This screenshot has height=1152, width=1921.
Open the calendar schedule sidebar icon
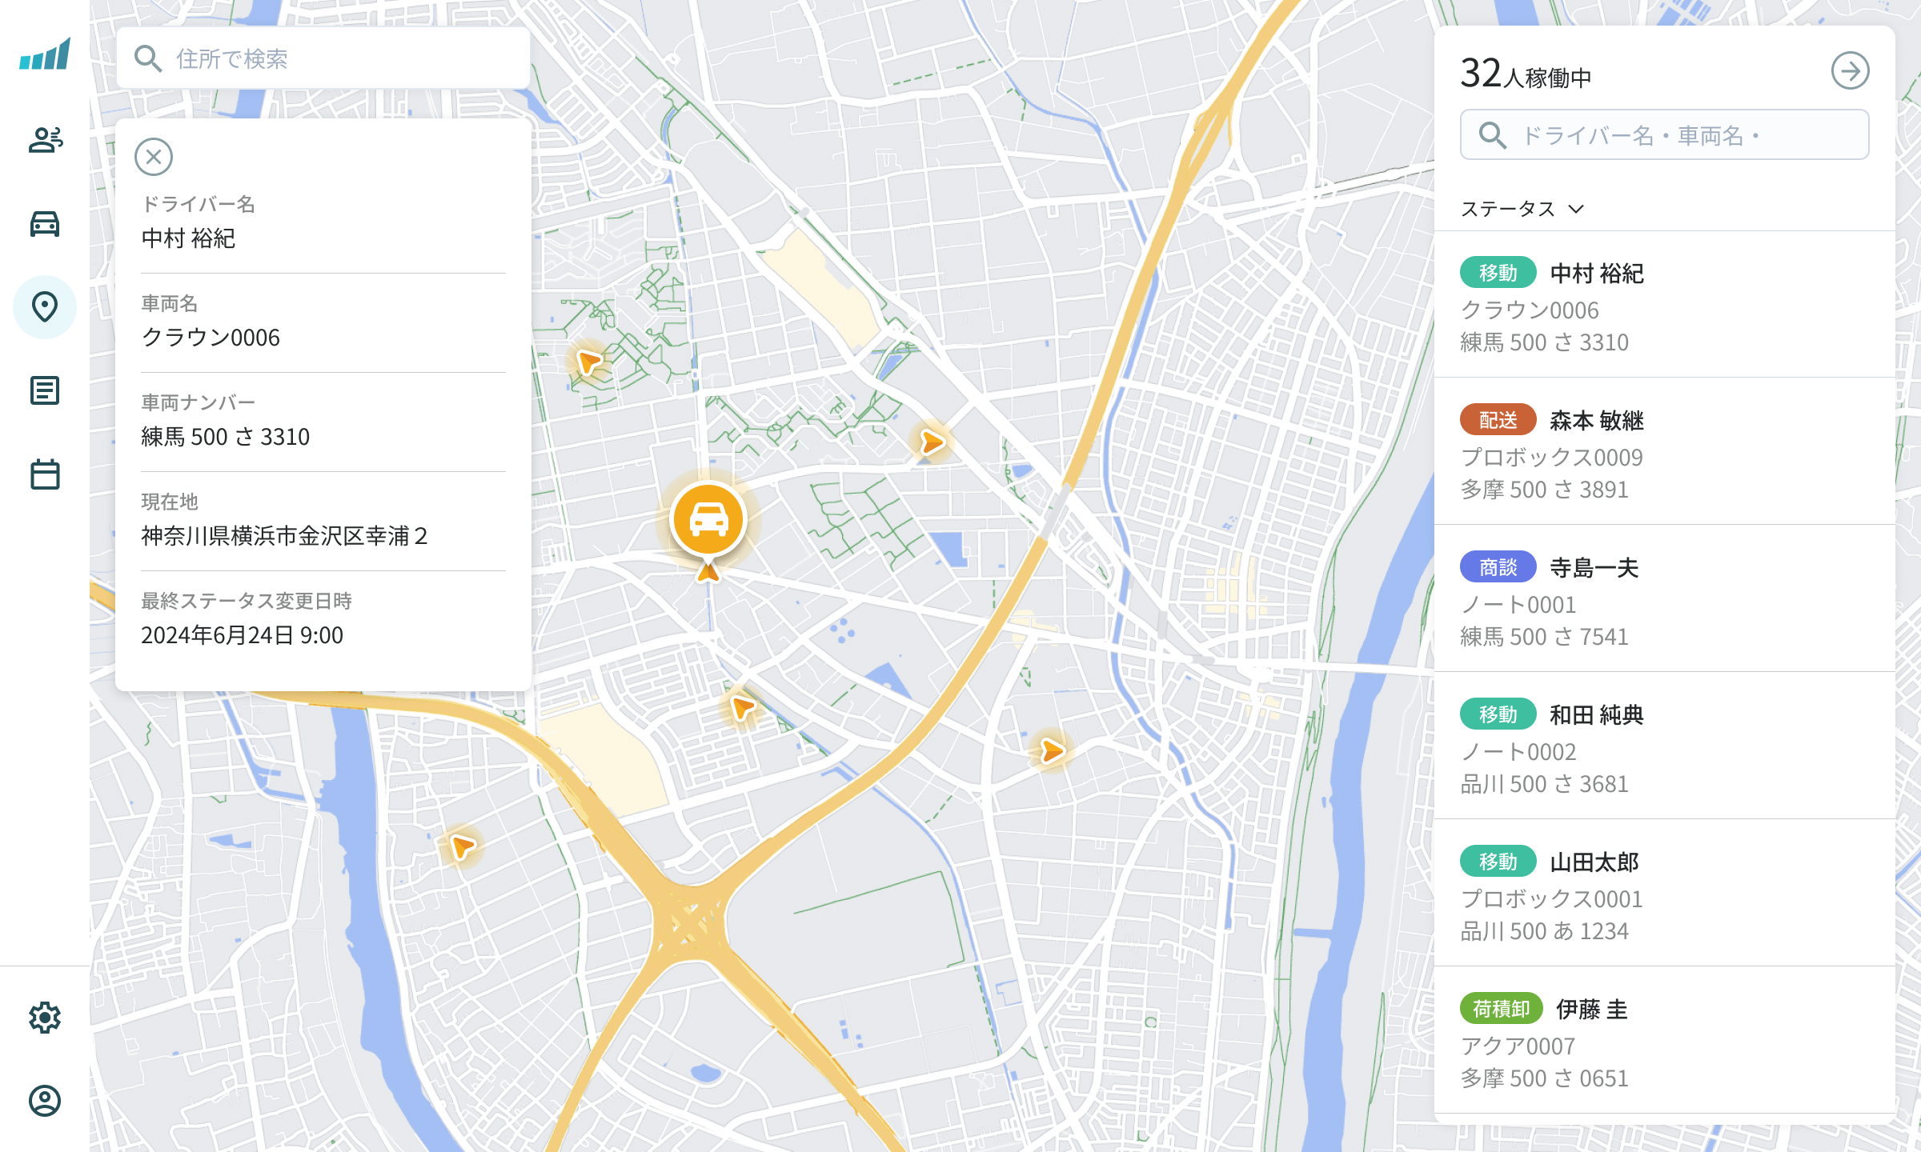coord(45,474)
